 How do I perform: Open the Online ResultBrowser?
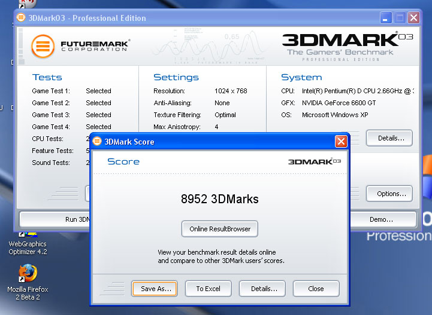pyautogui.click(x=219, y=229)
